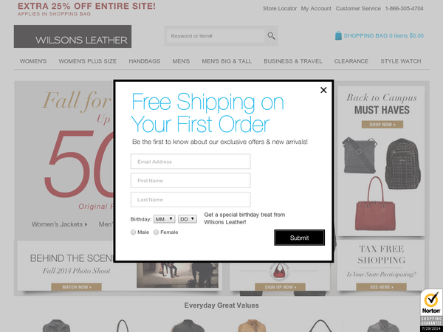Viewport: 443px width, 332px height.
Task: Click into the Email Address field
Action: click(190, 162)
